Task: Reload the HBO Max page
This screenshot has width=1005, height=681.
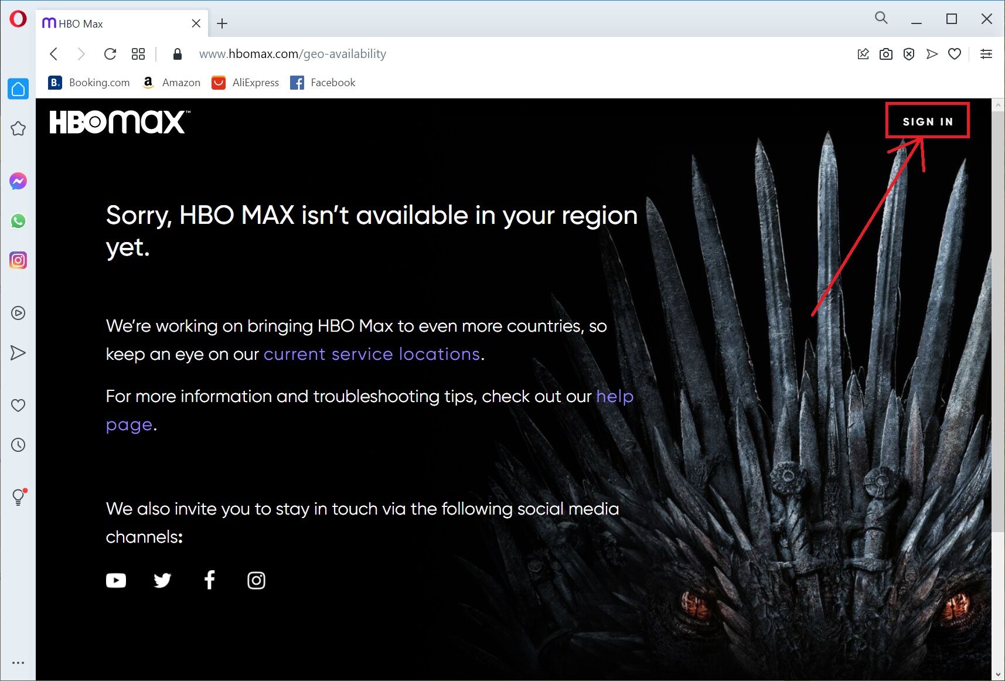Action: pos(110,54)
